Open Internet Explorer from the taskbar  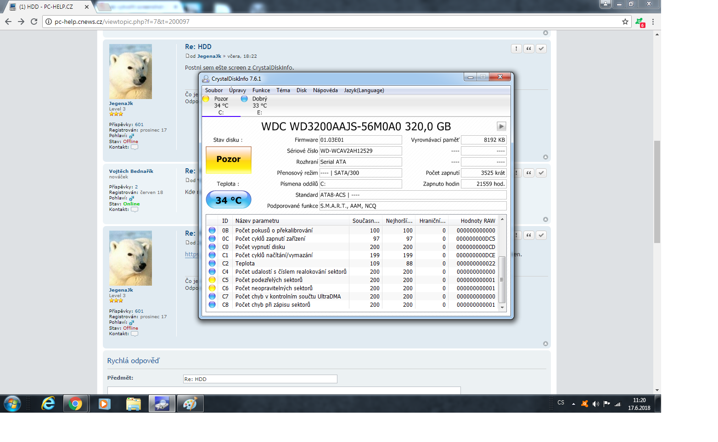[48, 404]
